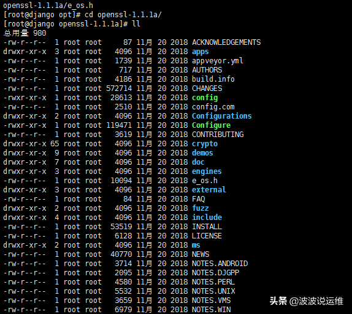Click the cd openssl-1.1.1a/ command text
Image resolution: width=352 pixels, height=314 pixels.
coord(123,15)
